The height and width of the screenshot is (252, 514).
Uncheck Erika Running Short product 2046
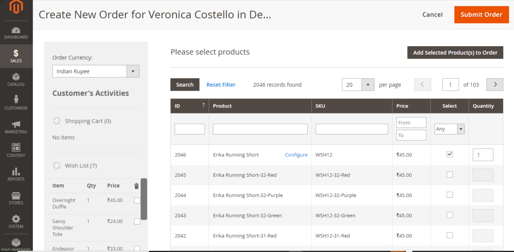(450, 154)
